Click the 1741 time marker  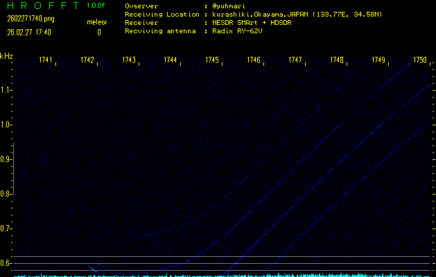point(46,60)
